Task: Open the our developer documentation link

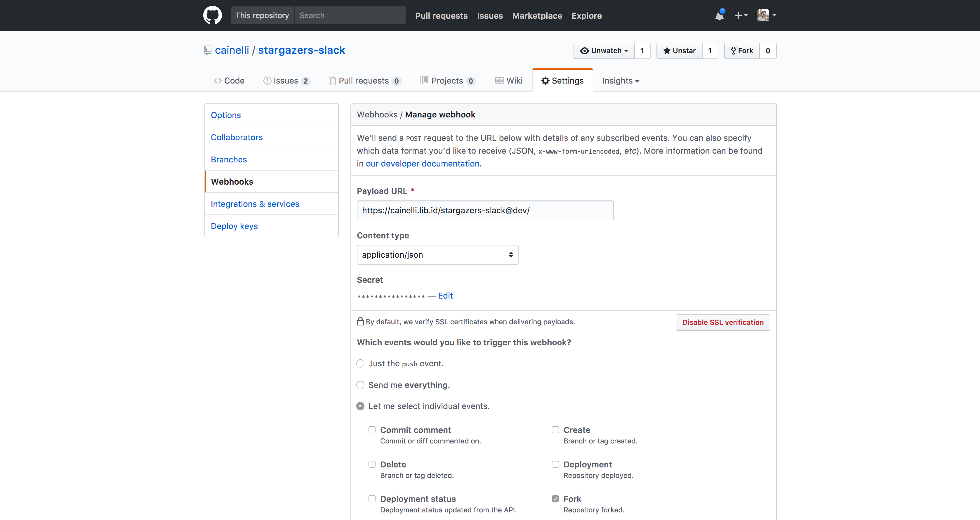Action: pyautogui.click(x=422, y=164)
